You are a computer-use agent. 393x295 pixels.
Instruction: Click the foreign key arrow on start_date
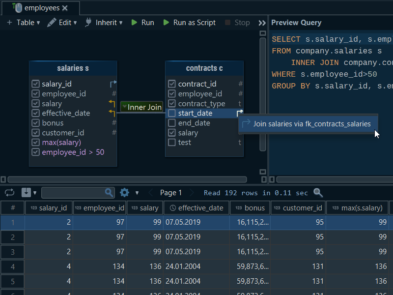click(240, 113)
